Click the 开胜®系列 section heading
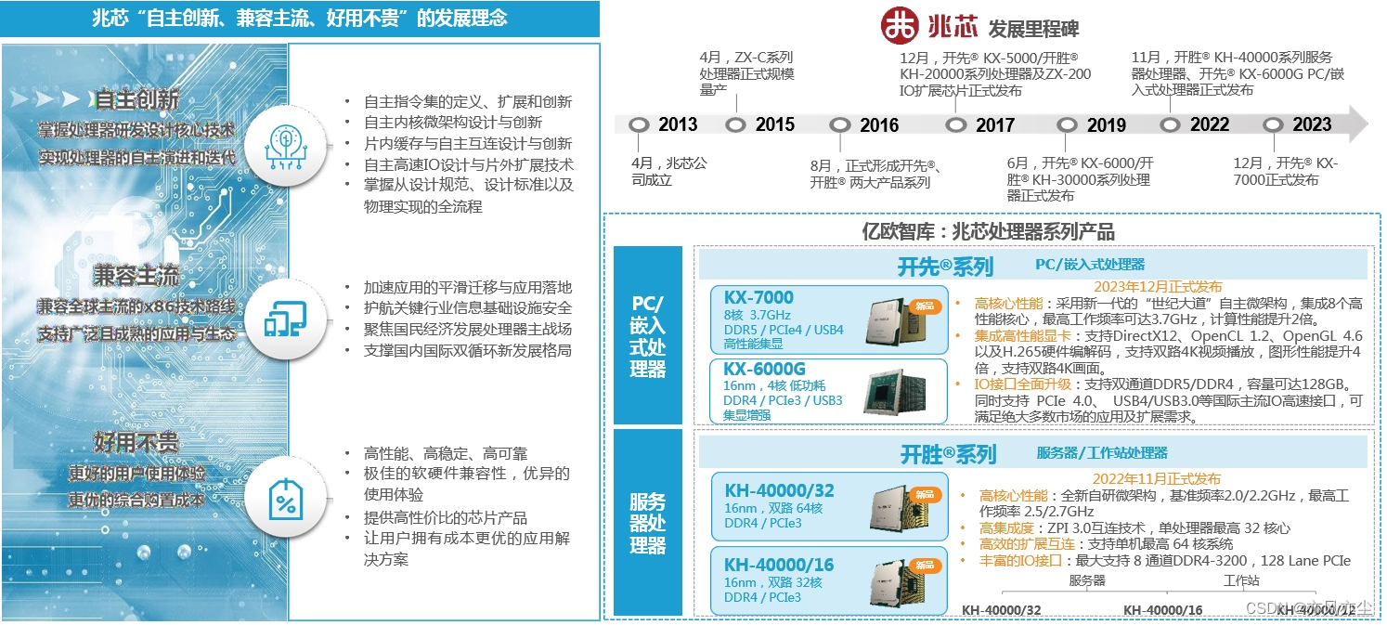 [948, 454]
